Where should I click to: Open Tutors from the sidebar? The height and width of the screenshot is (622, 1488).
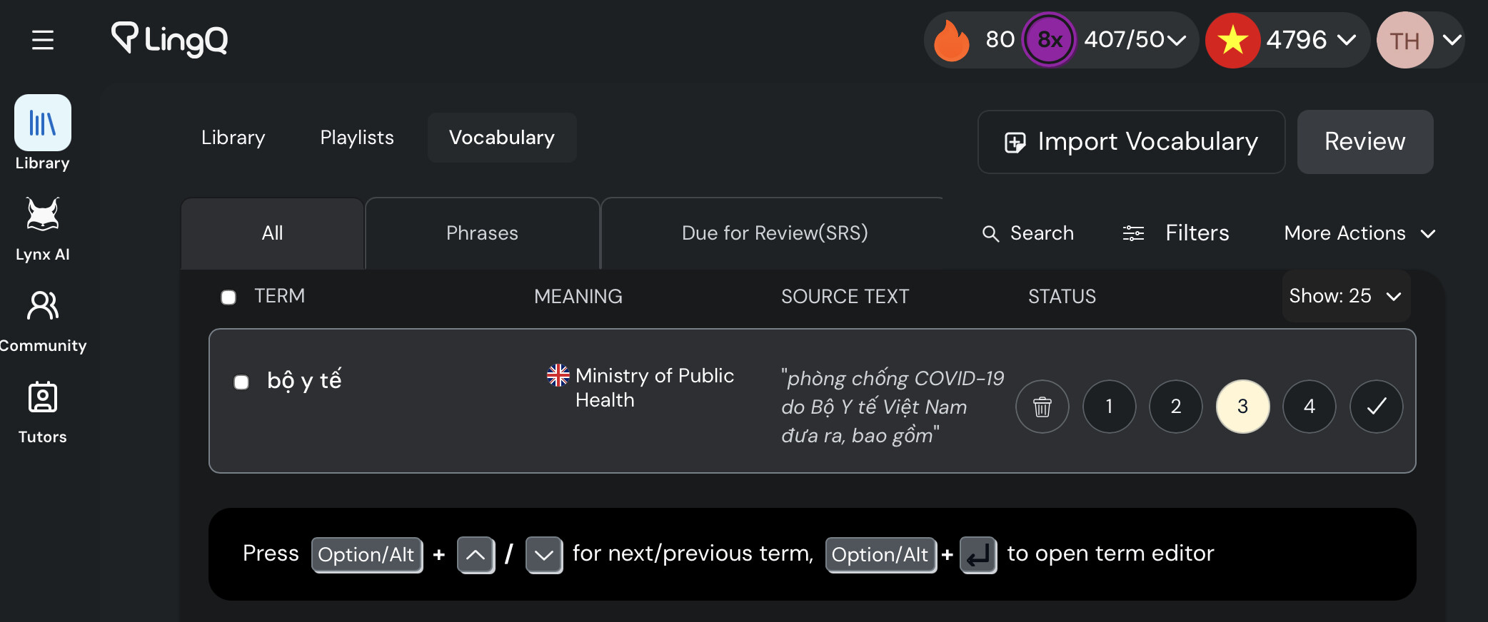(43, 413)
